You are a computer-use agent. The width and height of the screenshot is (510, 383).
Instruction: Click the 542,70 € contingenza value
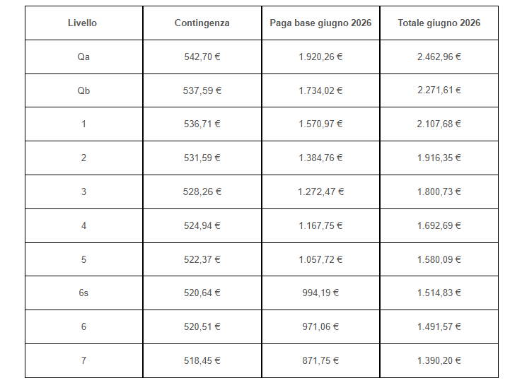pyautogui.click(x=202, y=57)
